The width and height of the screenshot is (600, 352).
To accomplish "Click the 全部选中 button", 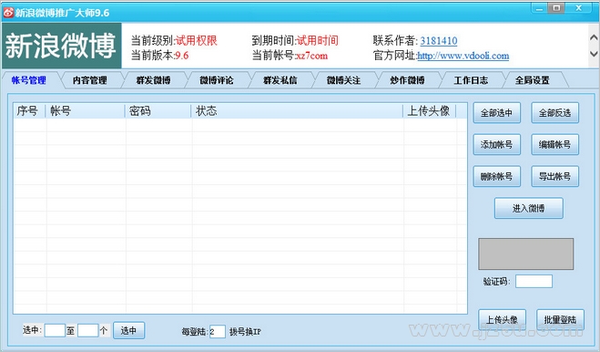I will [x=497, y=113].
